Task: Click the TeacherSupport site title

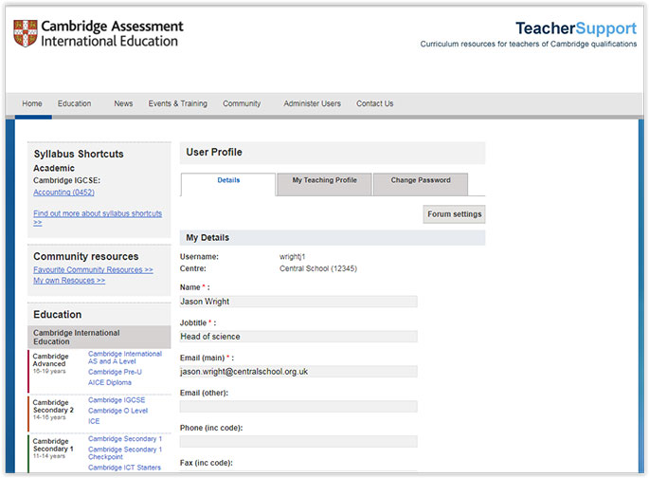Action: coord(575,28)
